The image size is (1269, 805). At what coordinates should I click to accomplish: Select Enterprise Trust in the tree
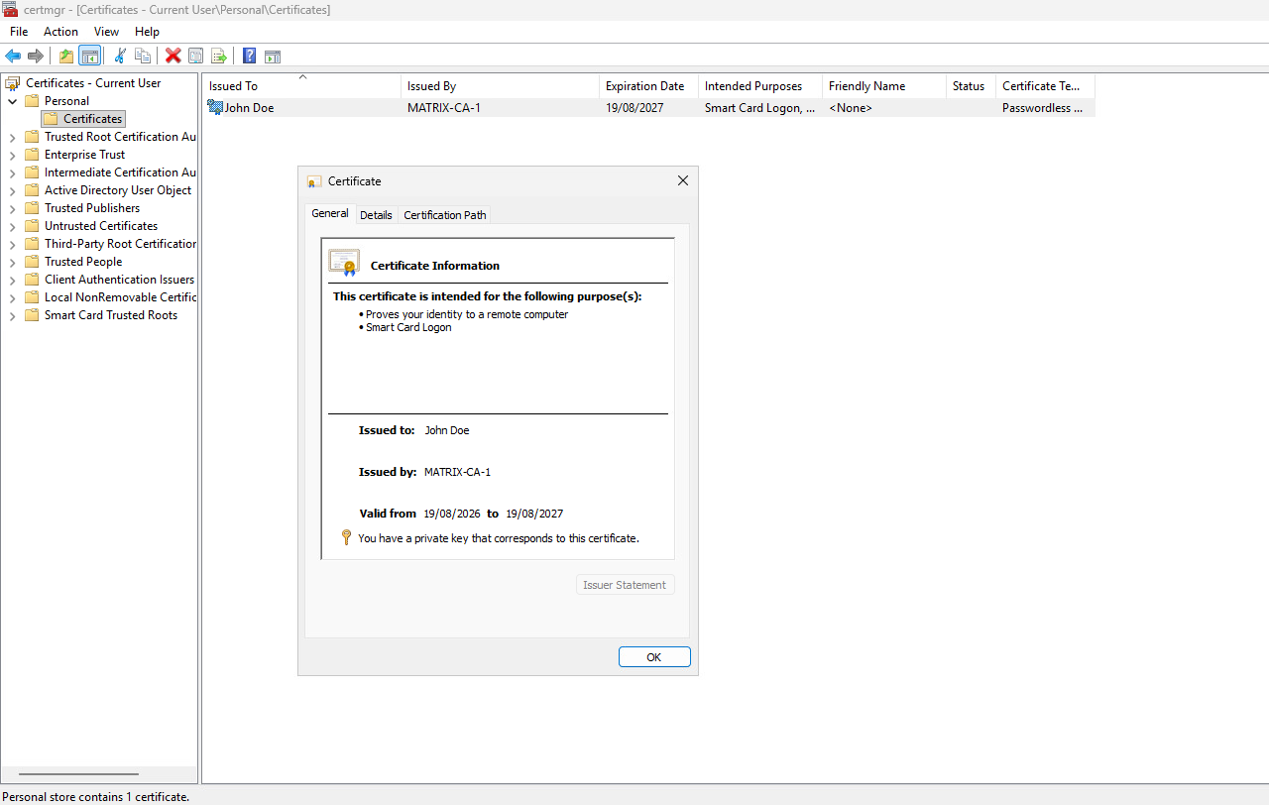point(85,155)
